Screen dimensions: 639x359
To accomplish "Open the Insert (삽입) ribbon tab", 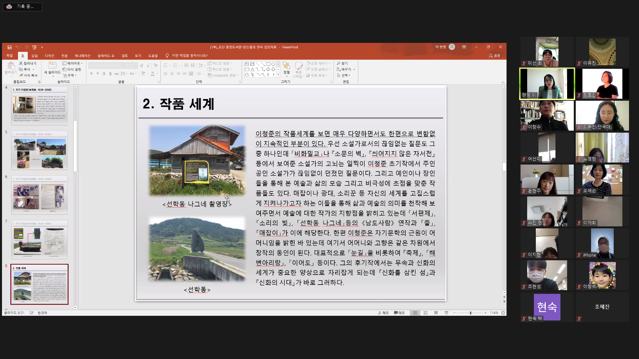I will click(x=35, y=56).
